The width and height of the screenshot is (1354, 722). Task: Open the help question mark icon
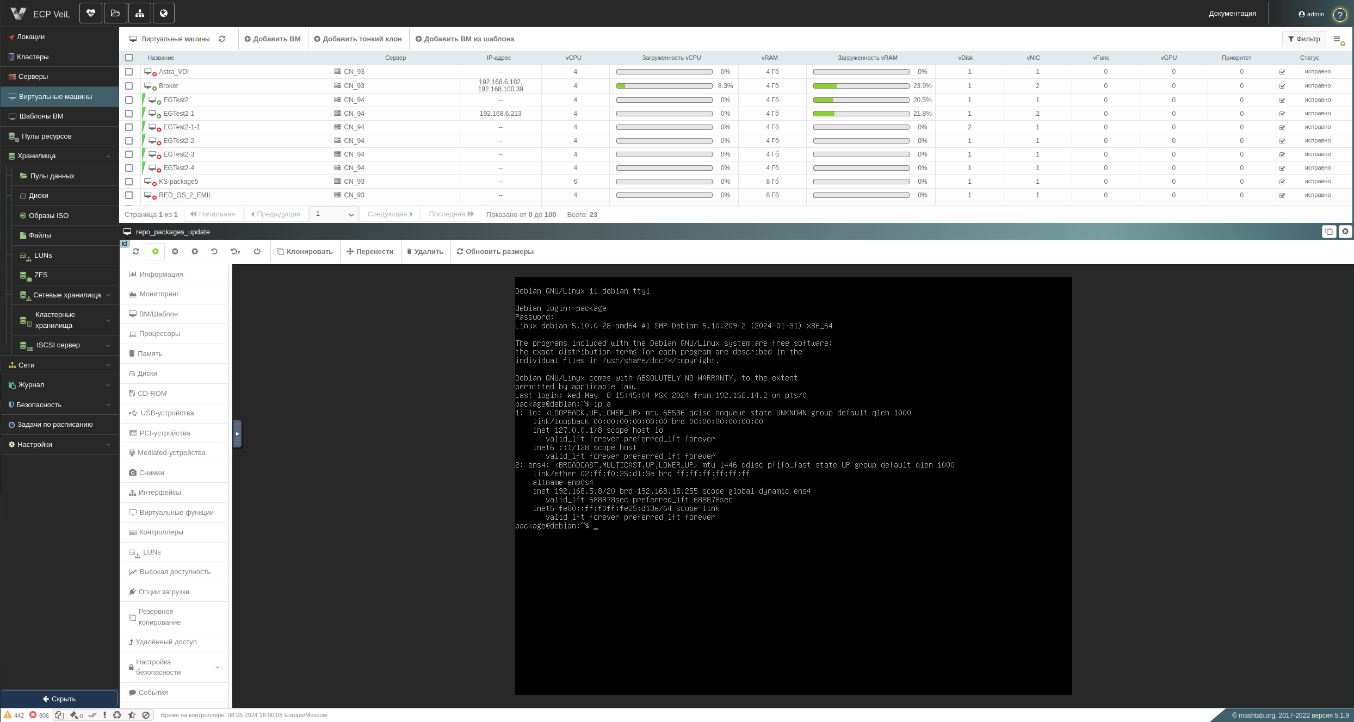click(x=1340, y=15)
